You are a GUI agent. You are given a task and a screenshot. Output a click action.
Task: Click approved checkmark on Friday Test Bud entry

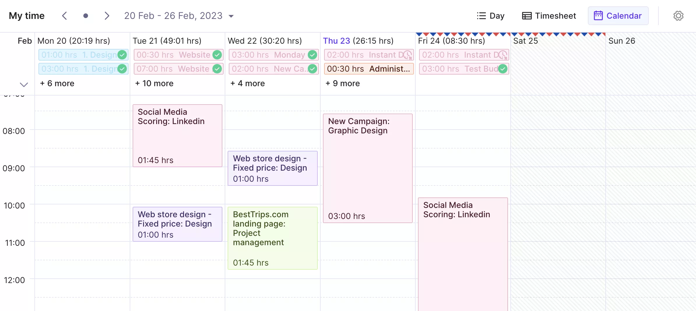click(x=503, y=69)
